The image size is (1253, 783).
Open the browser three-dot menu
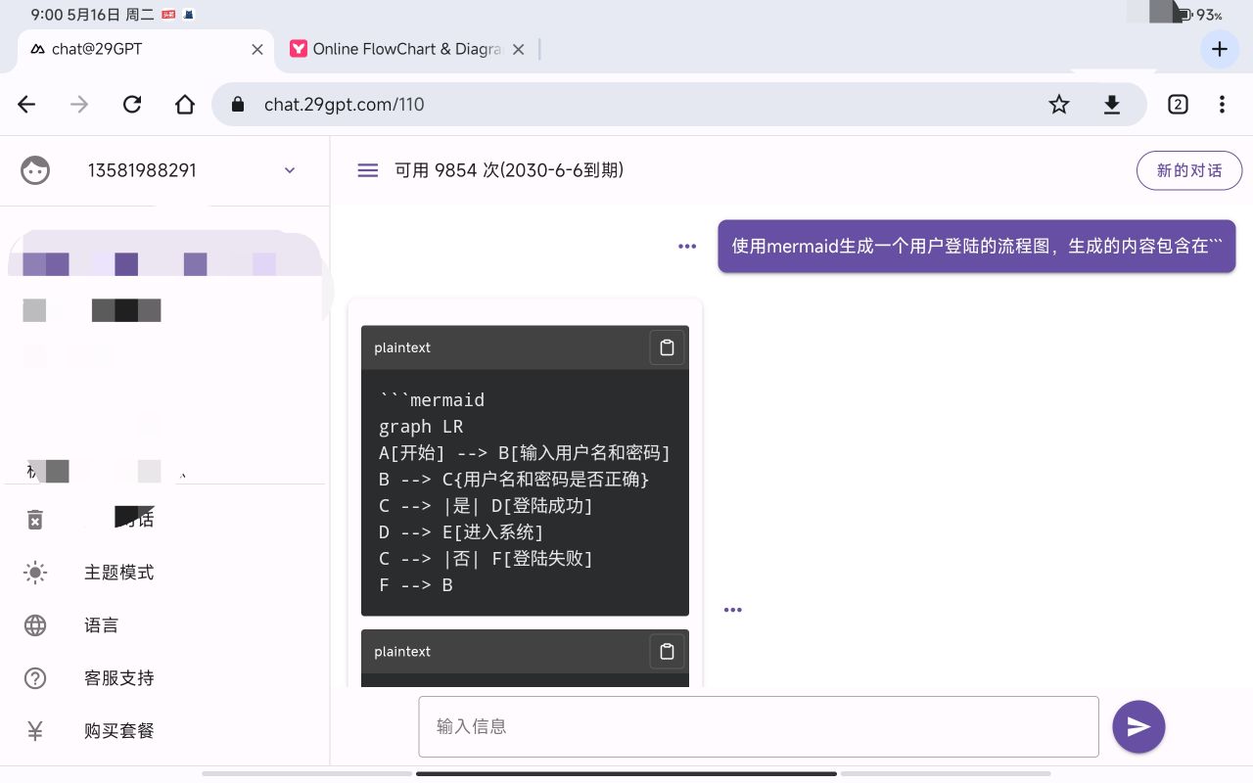(x=1222, y=105)
